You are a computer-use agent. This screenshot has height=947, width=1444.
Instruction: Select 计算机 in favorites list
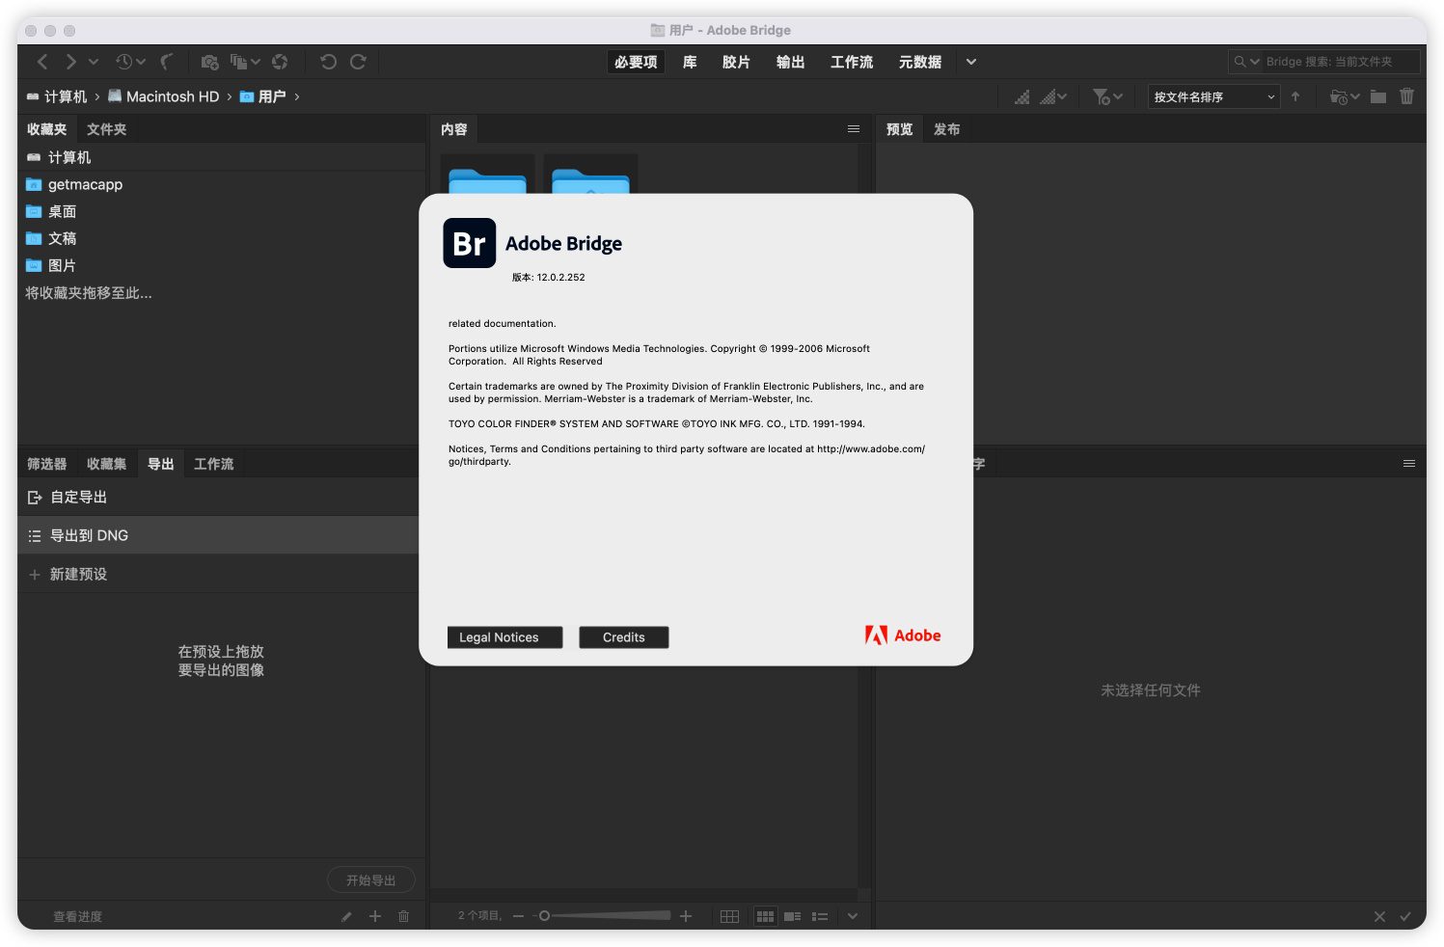(x=221, y=157)
